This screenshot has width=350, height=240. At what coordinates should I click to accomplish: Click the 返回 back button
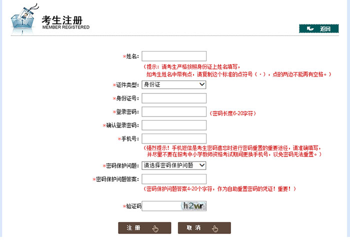click(319, 28)
